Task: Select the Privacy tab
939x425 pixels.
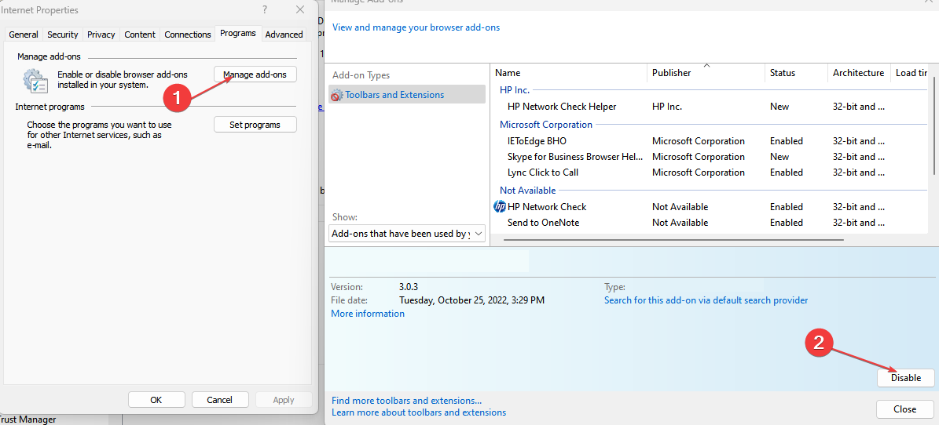Action: coord(101,35)
